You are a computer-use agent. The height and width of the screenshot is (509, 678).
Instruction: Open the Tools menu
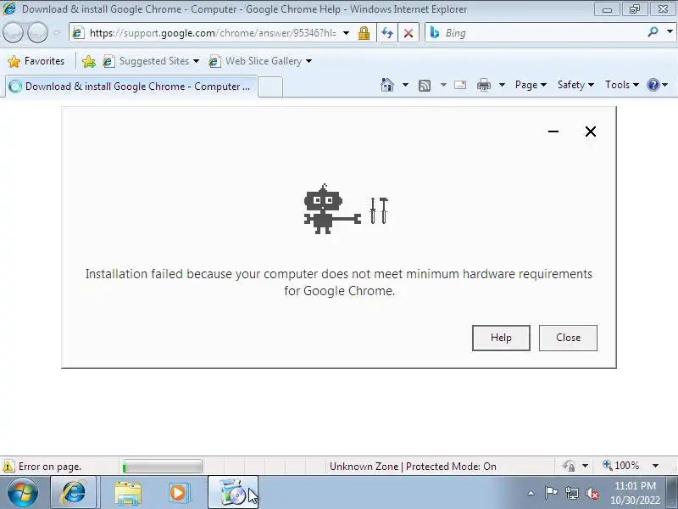(622, 85)
